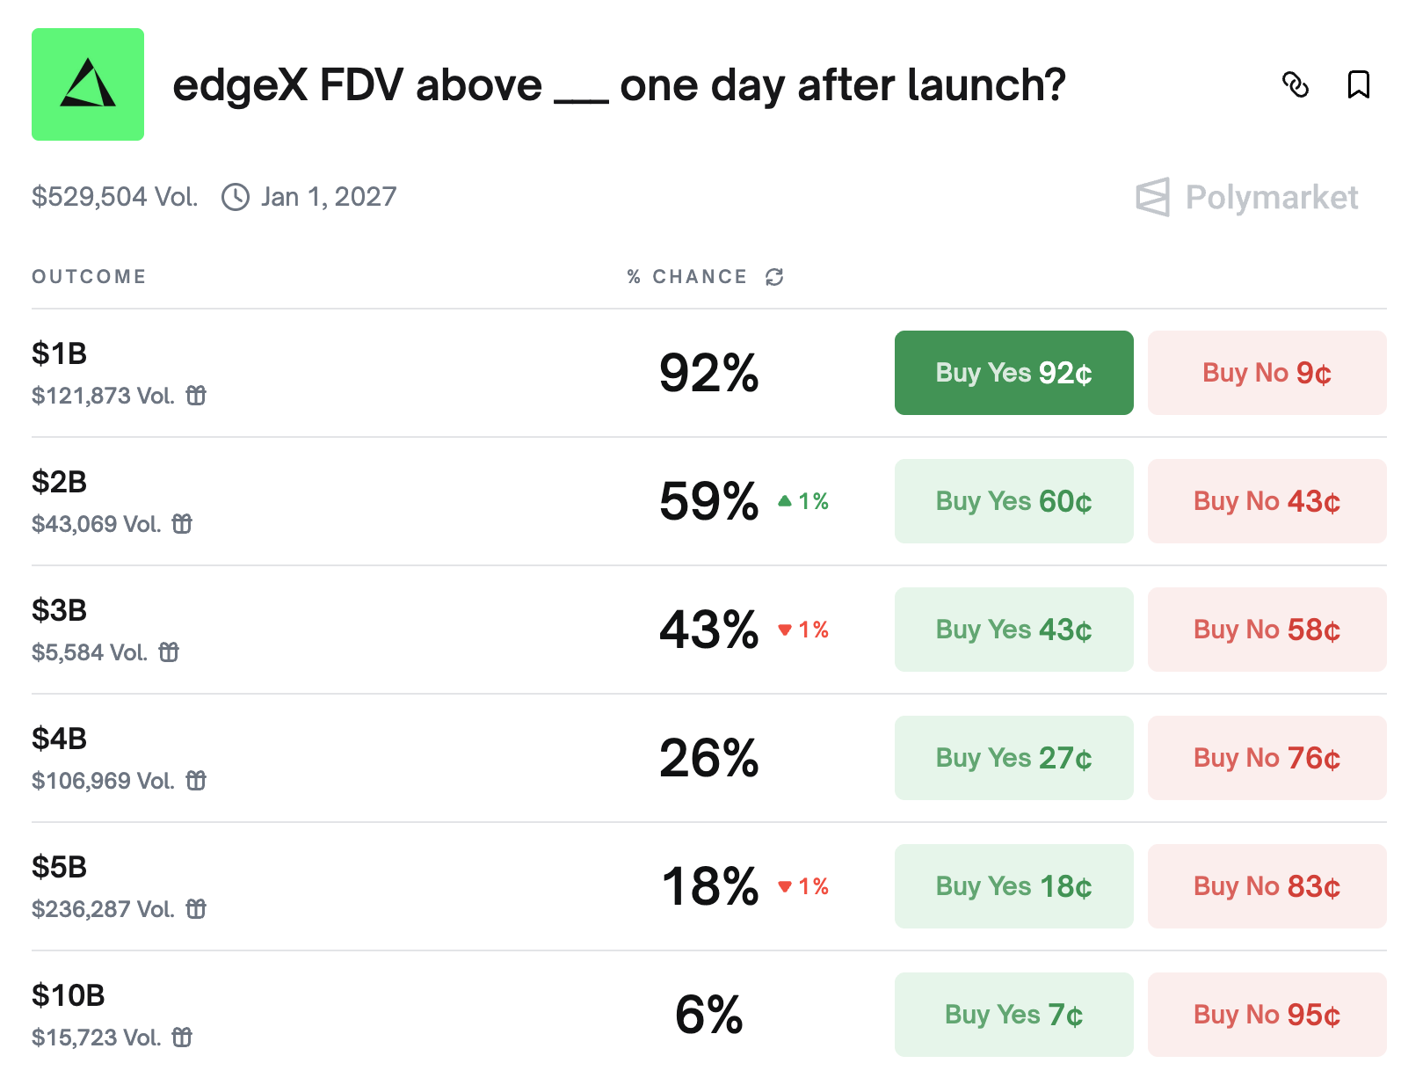Image resolution: width=1401 pixels, height=1085 pixels.
Task: Click the gift rewards icon under $4B
Action: [x=196, y=781]
